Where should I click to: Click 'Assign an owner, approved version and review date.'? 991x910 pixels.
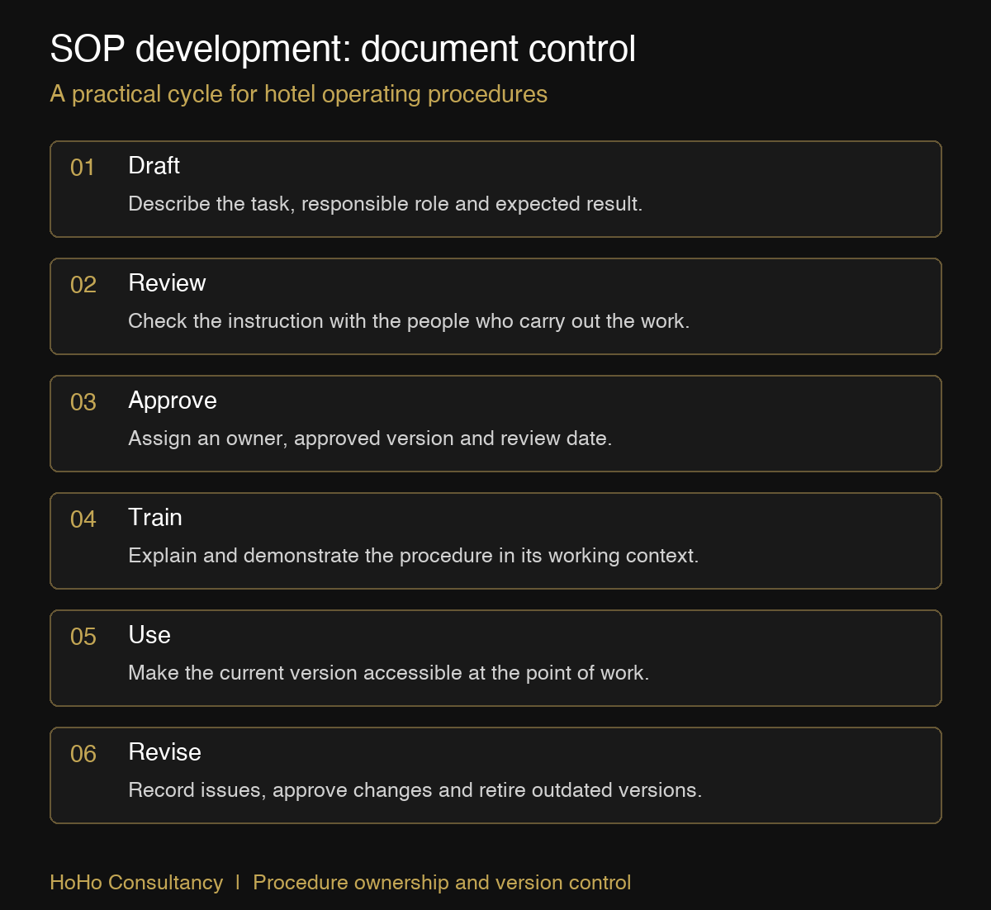tap(370, 438)
